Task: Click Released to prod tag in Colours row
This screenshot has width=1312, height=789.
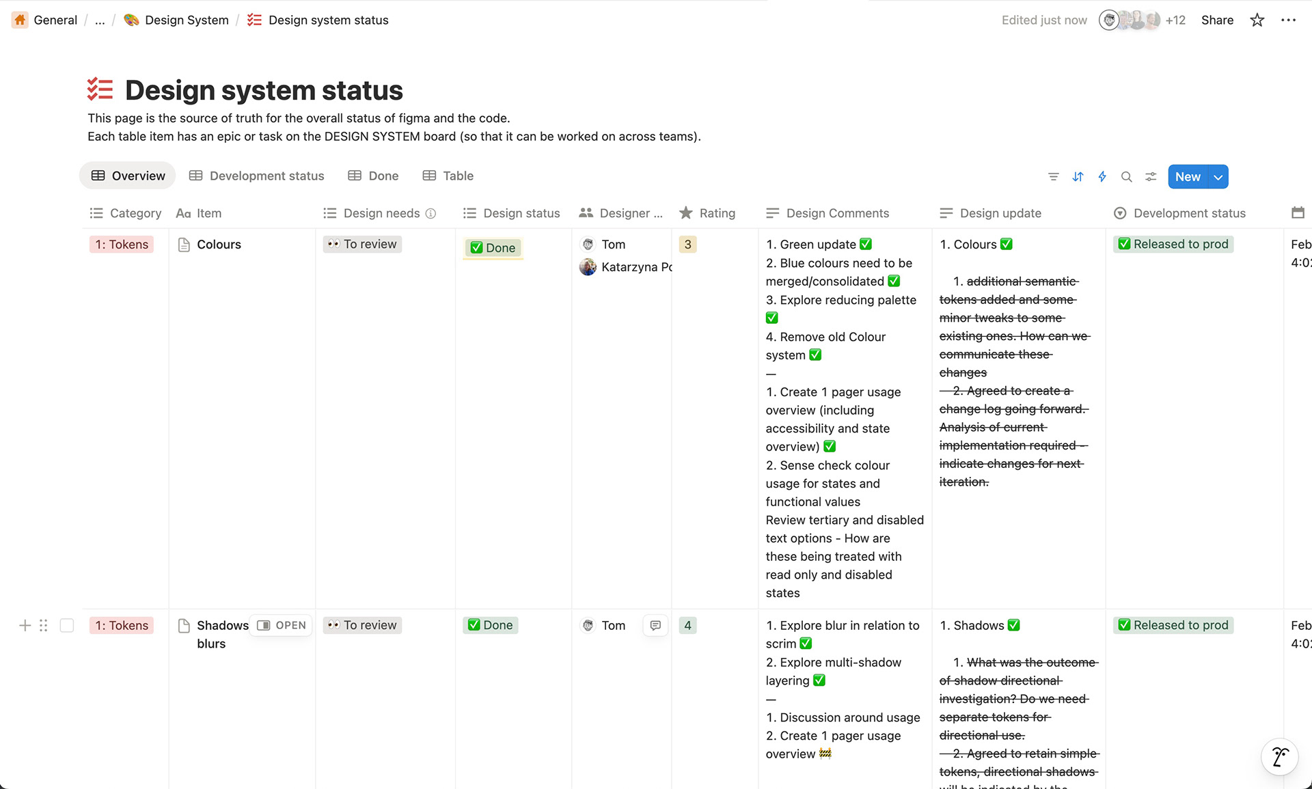Action: [1173, 245]
